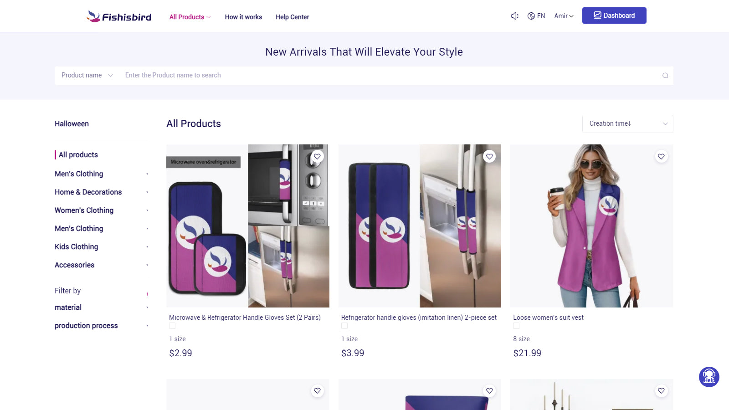Check the Microwave & Refrigerator Handle Gloves checkbox
The width and height of the screenshot is (729, 410).
(172, 326)
